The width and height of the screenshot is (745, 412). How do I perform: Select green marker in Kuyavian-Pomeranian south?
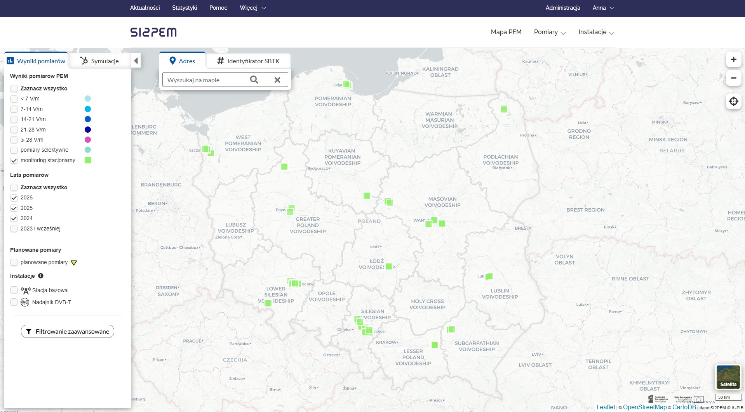(367, 196)
